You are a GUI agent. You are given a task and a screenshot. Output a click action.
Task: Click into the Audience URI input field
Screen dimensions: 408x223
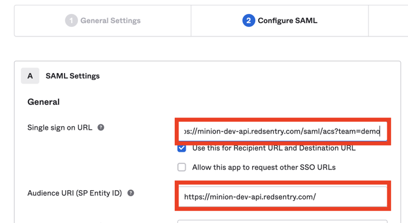[x=283, y=197]
